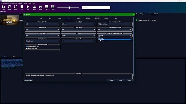This screenshot has width=186, height=104.
Task: Switch to the System settings tab
Action: [x=78, y=18]
